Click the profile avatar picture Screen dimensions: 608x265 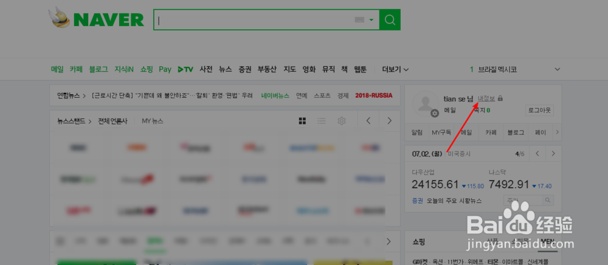(x=426, y=104)
